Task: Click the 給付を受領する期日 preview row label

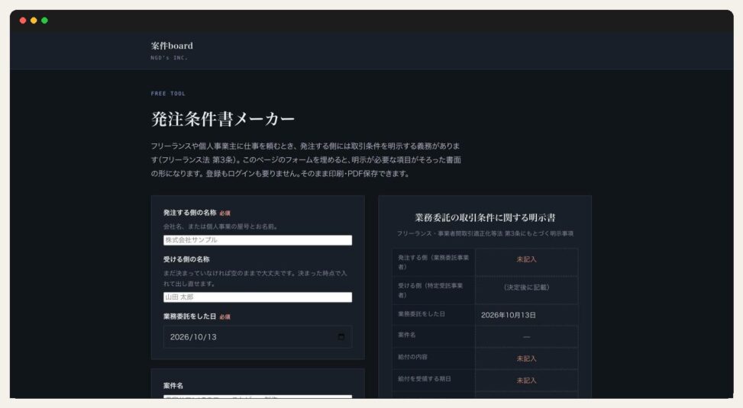Action: point(424,379)
